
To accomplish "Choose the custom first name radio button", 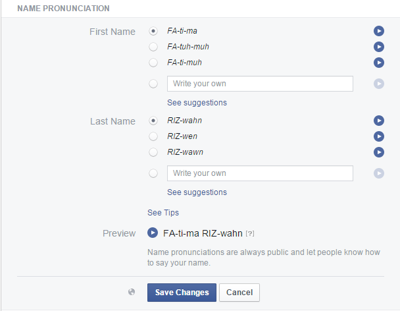I will click(153, 84).
